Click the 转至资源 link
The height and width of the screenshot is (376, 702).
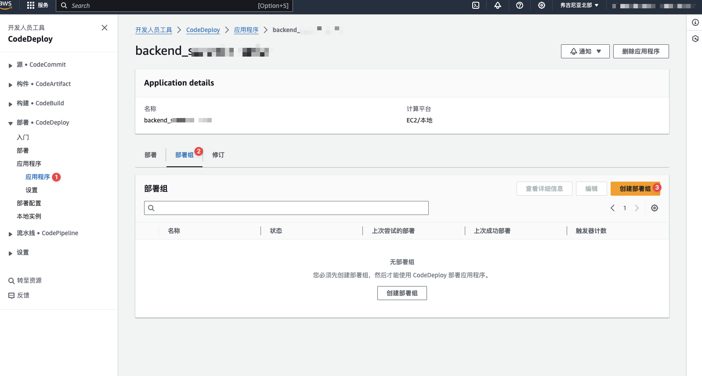pyautogui.click(x=29, y=281)
